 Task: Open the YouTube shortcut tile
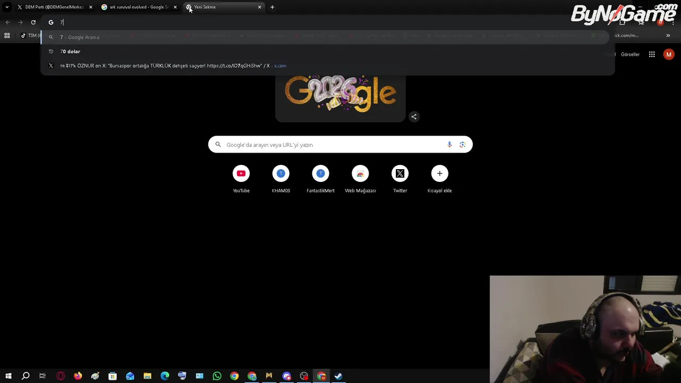(x=241, y=179)
